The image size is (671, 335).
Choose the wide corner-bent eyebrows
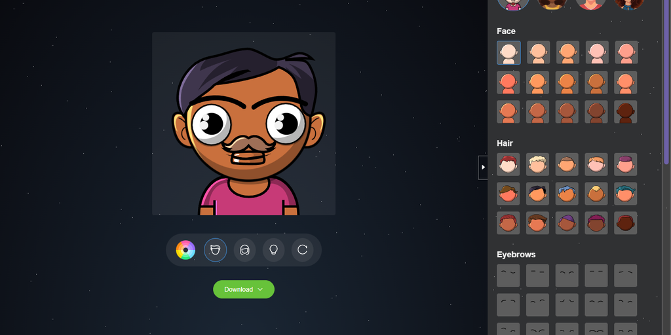508,305
